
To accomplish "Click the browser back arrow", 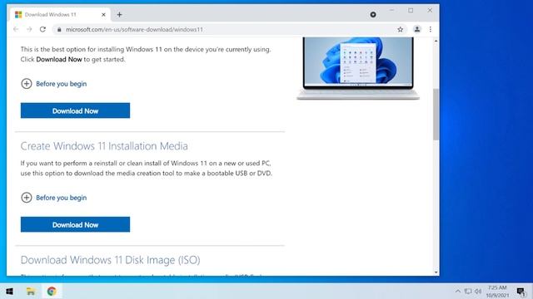I will pyautogui.click(x=16, y=30).
